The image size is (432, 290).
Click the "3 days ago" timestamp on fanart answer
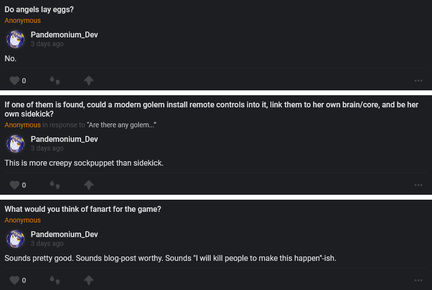coord(47,243)
